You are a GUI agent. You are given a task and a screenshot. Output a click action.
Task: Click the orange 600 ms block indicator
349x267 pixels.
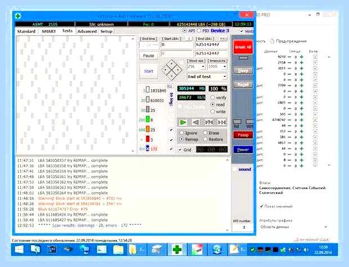[x=147, y=129]
